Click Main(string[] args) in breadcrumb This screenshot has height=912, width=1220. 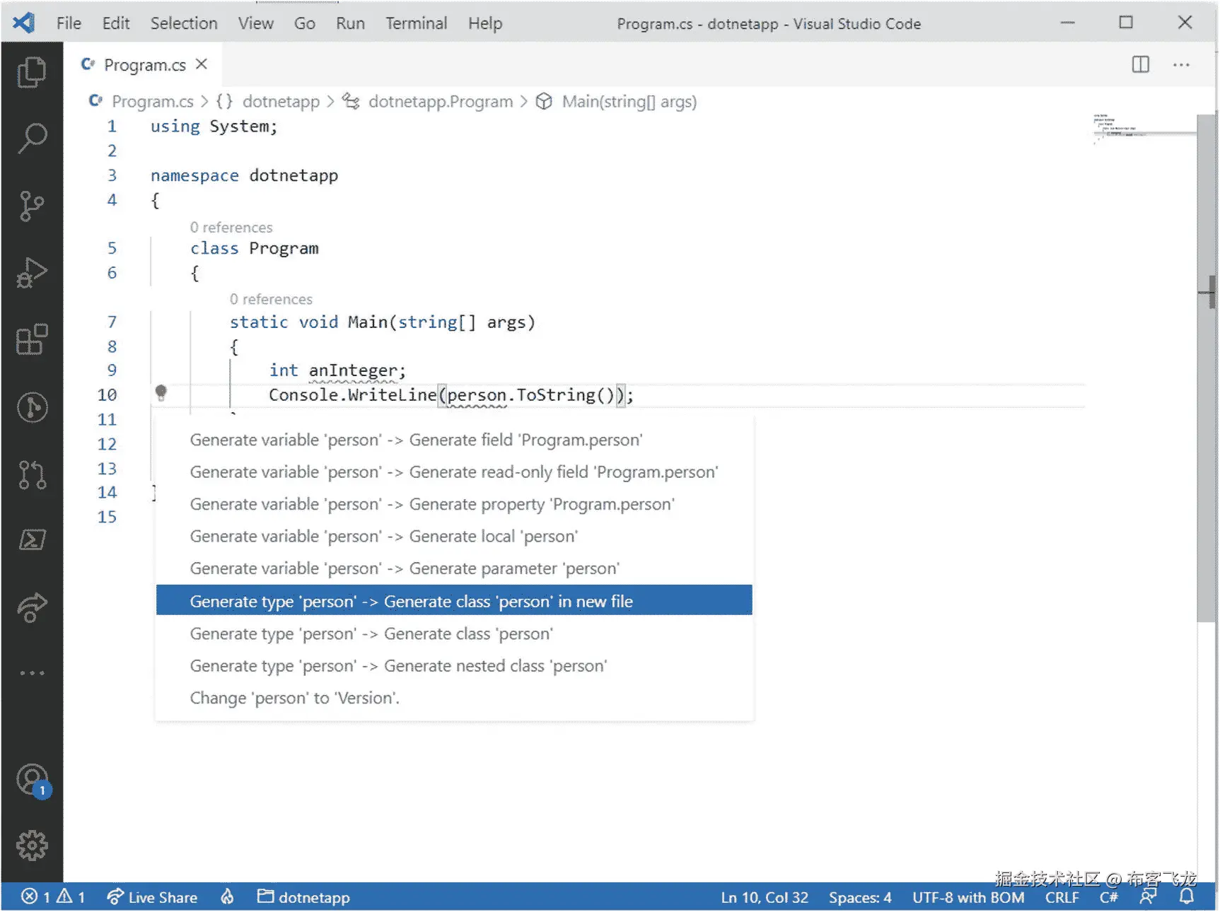pyautogui.click(x=629, y=102)
